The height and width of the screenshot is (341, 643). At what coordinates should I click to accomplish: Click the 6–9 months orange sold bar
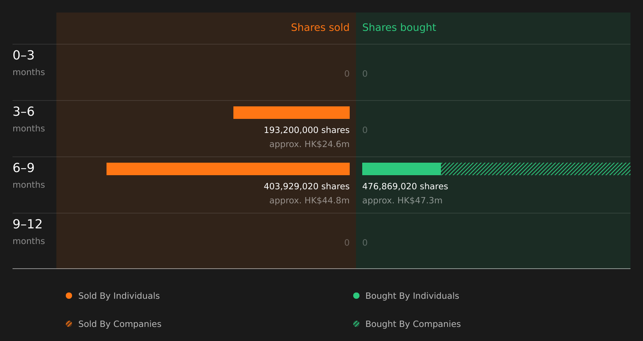click(x=228, y=169)
